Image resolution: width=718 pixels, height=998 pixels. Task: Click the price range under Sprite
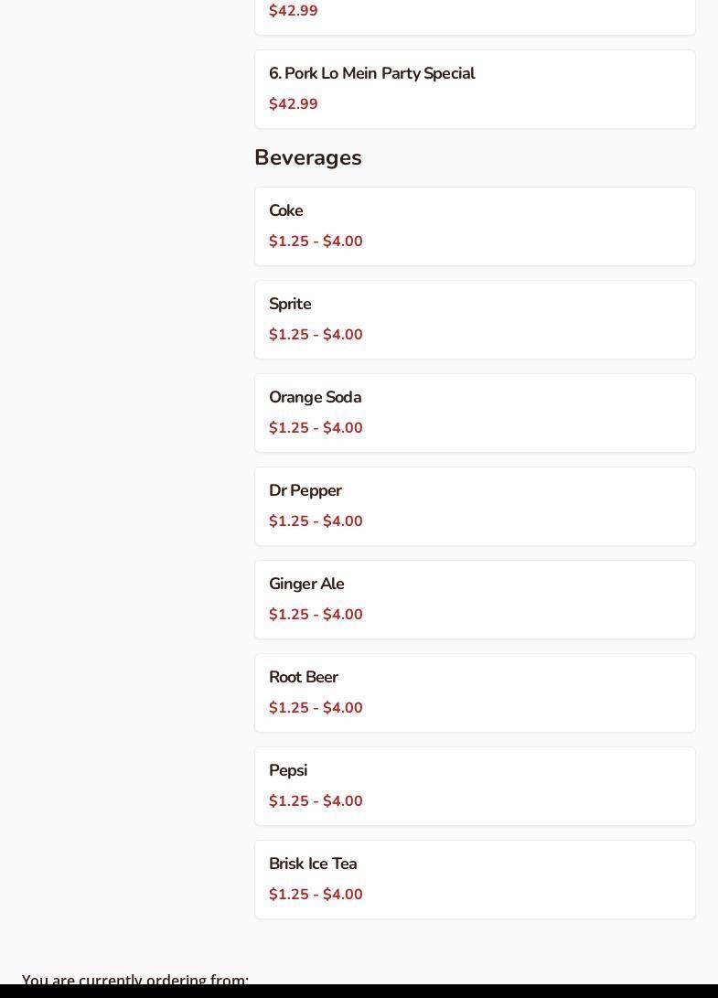316,335
